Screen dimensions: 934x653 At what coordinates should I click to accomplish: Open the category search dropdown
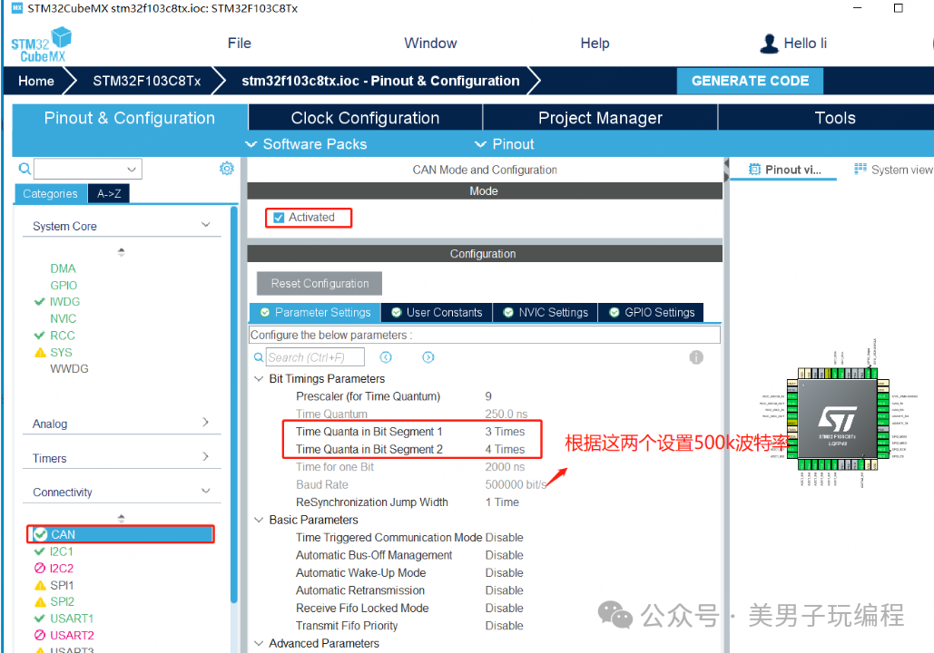click(x=132, y=169)
